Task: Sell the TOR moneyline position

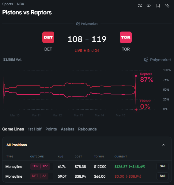Action: [162, 166]
